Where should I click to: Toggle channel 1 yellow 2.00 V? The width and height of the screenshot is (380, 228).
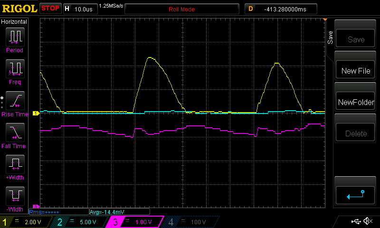tap(26, 222)
